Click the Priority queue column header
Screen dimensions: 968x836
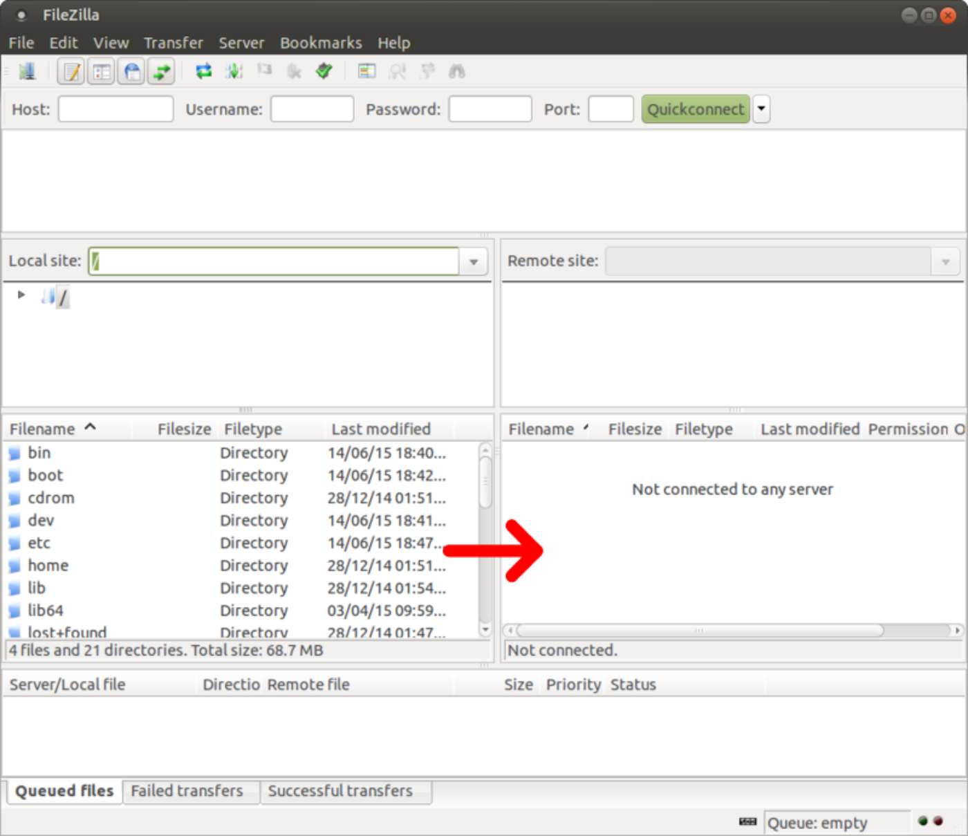[x=573, y=685]
